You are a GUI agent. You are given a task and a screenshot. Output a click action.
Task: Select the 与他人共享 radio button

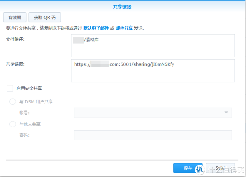12,124
